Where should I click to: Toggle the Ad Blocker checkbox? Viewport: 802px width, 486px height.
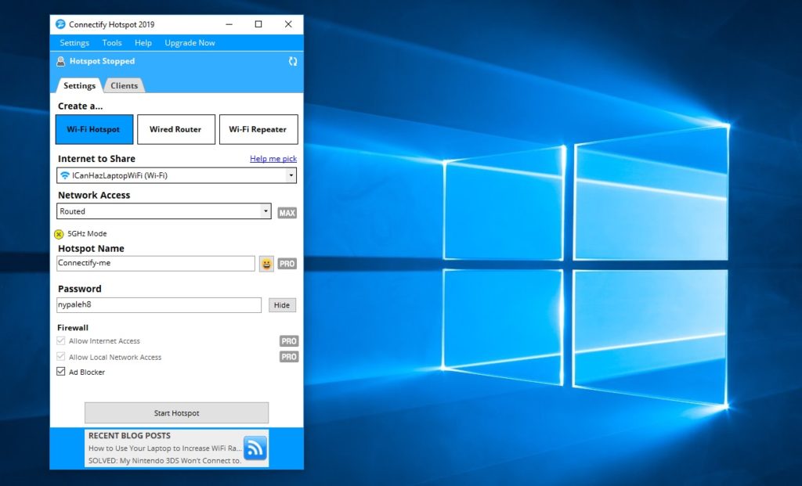tap(61, 373)
